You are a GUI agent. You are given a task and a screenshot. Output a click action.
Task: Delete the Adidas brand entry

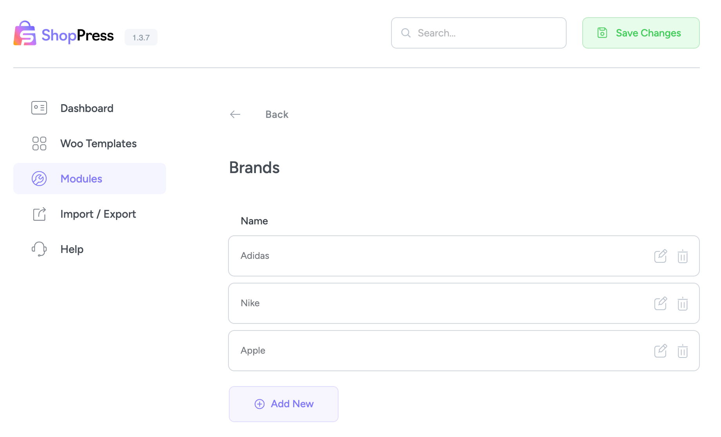pos(683,256)
